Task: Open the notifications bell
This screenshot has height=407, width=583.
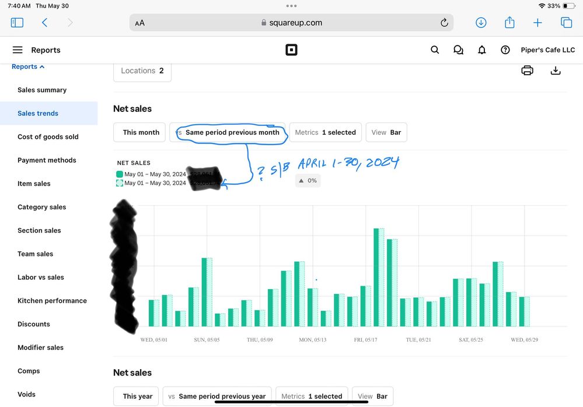Action: point(481,50)
